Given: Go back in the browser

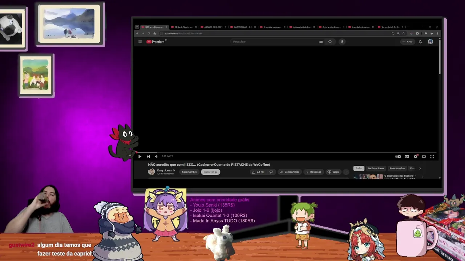Looking at the screenshot, I should [137, 33].
